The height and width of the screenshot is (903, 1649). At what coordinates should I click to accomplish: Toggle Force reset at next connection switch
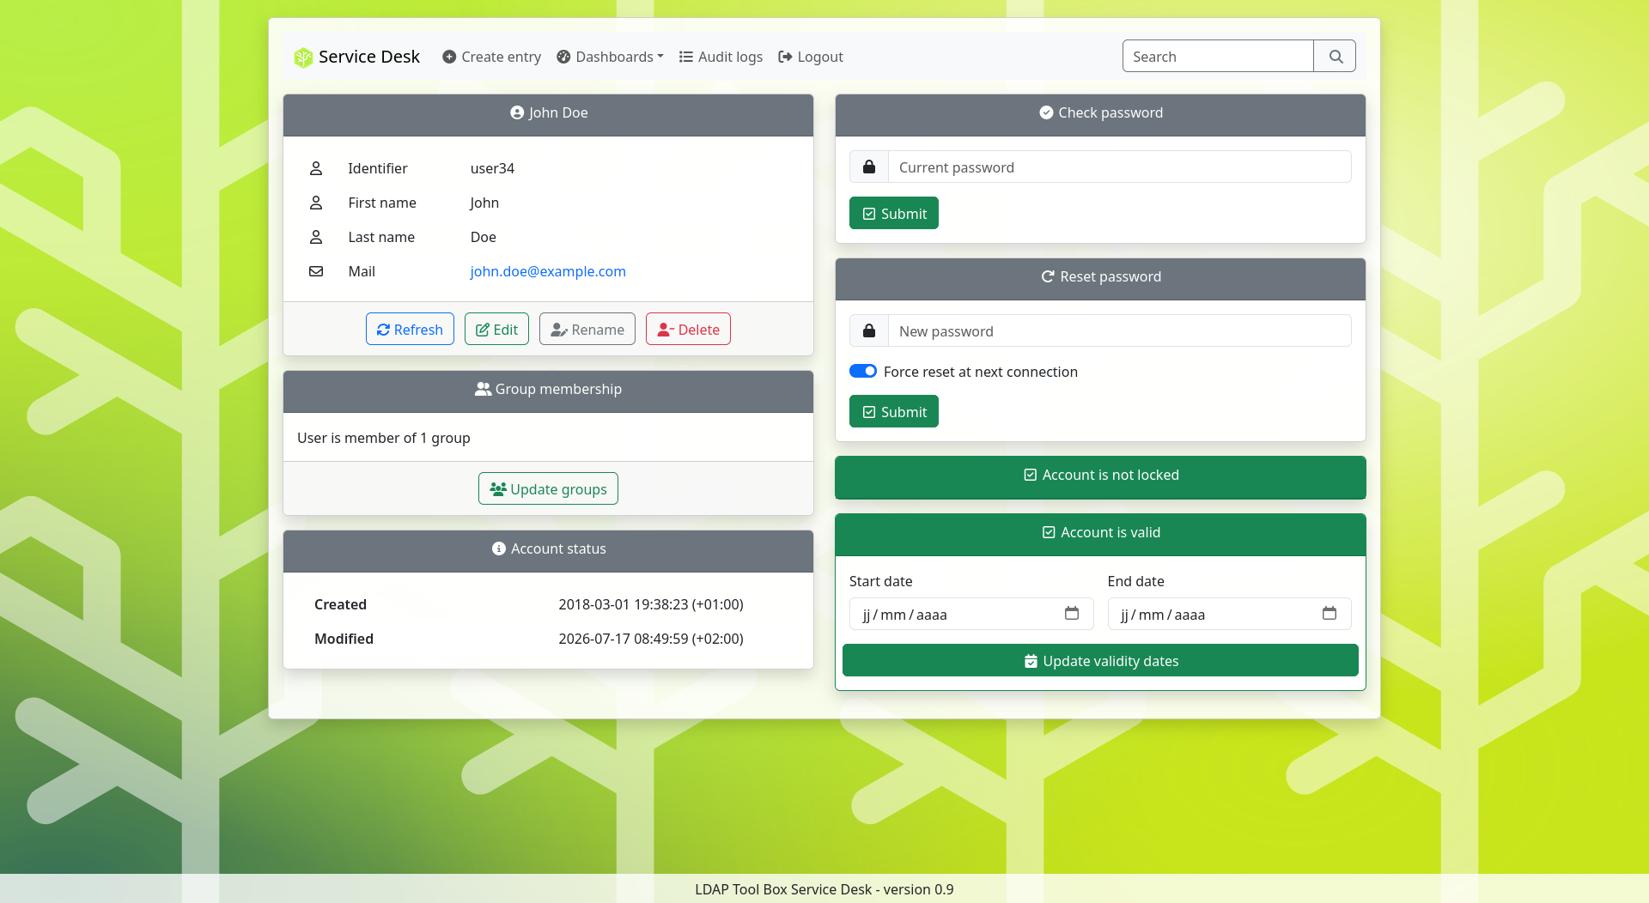[863, 371]
